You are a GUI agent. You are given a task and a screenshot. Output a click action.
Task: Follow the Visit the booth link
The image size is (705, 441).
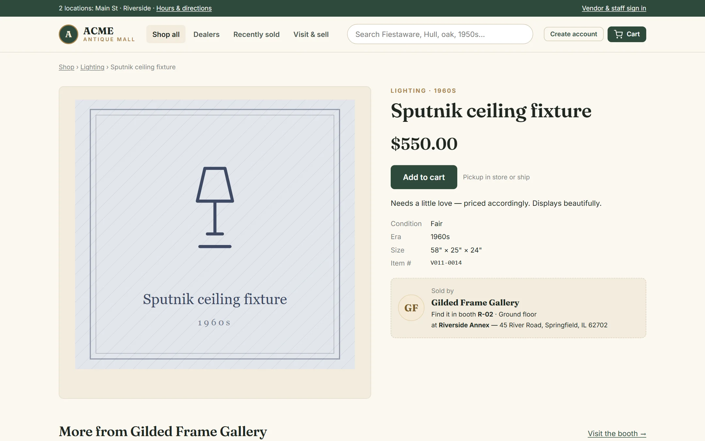(617, 433)
